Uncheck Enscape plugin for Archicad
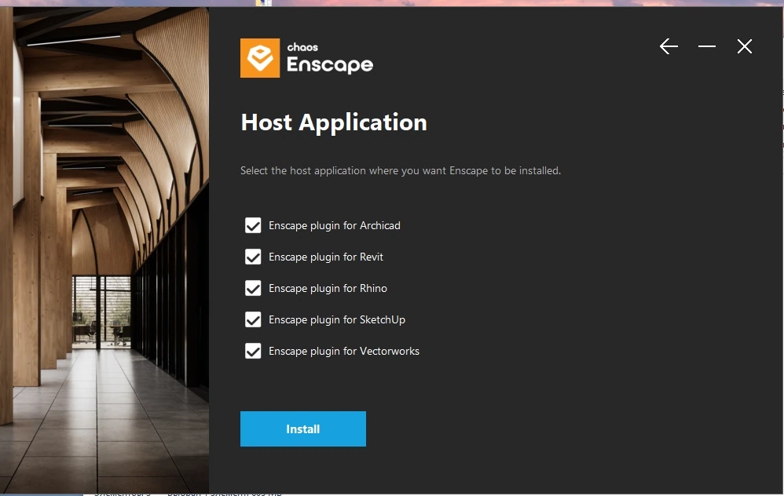 [253, 225]
